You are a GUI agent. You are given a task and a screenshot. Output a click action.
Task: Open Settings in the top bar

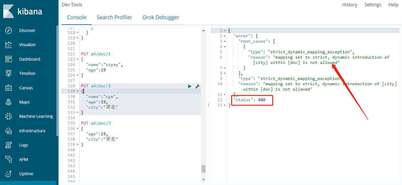click(373, 5)
